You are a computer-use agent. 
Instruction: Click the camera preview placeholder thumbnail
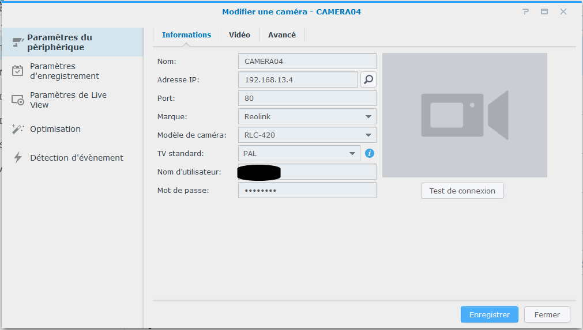point(464,115)
